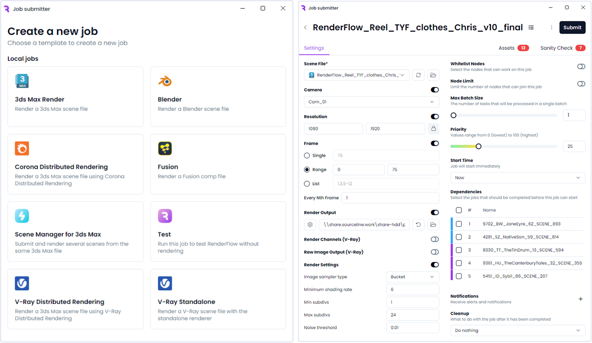The height and width of the screenshot is (343, 592).
Task: Open the Camera Cam_01 dropdown
Action: [x=372, y=102]
